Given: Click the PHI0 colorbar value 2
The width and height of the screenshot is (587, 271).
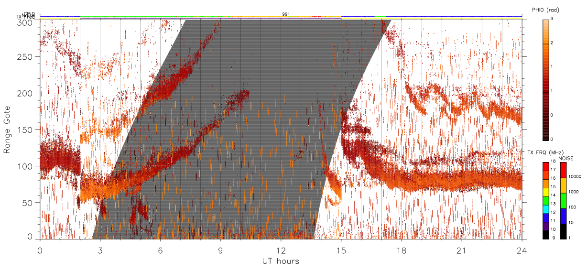Looking at the screenshot, I should (552, 43).
